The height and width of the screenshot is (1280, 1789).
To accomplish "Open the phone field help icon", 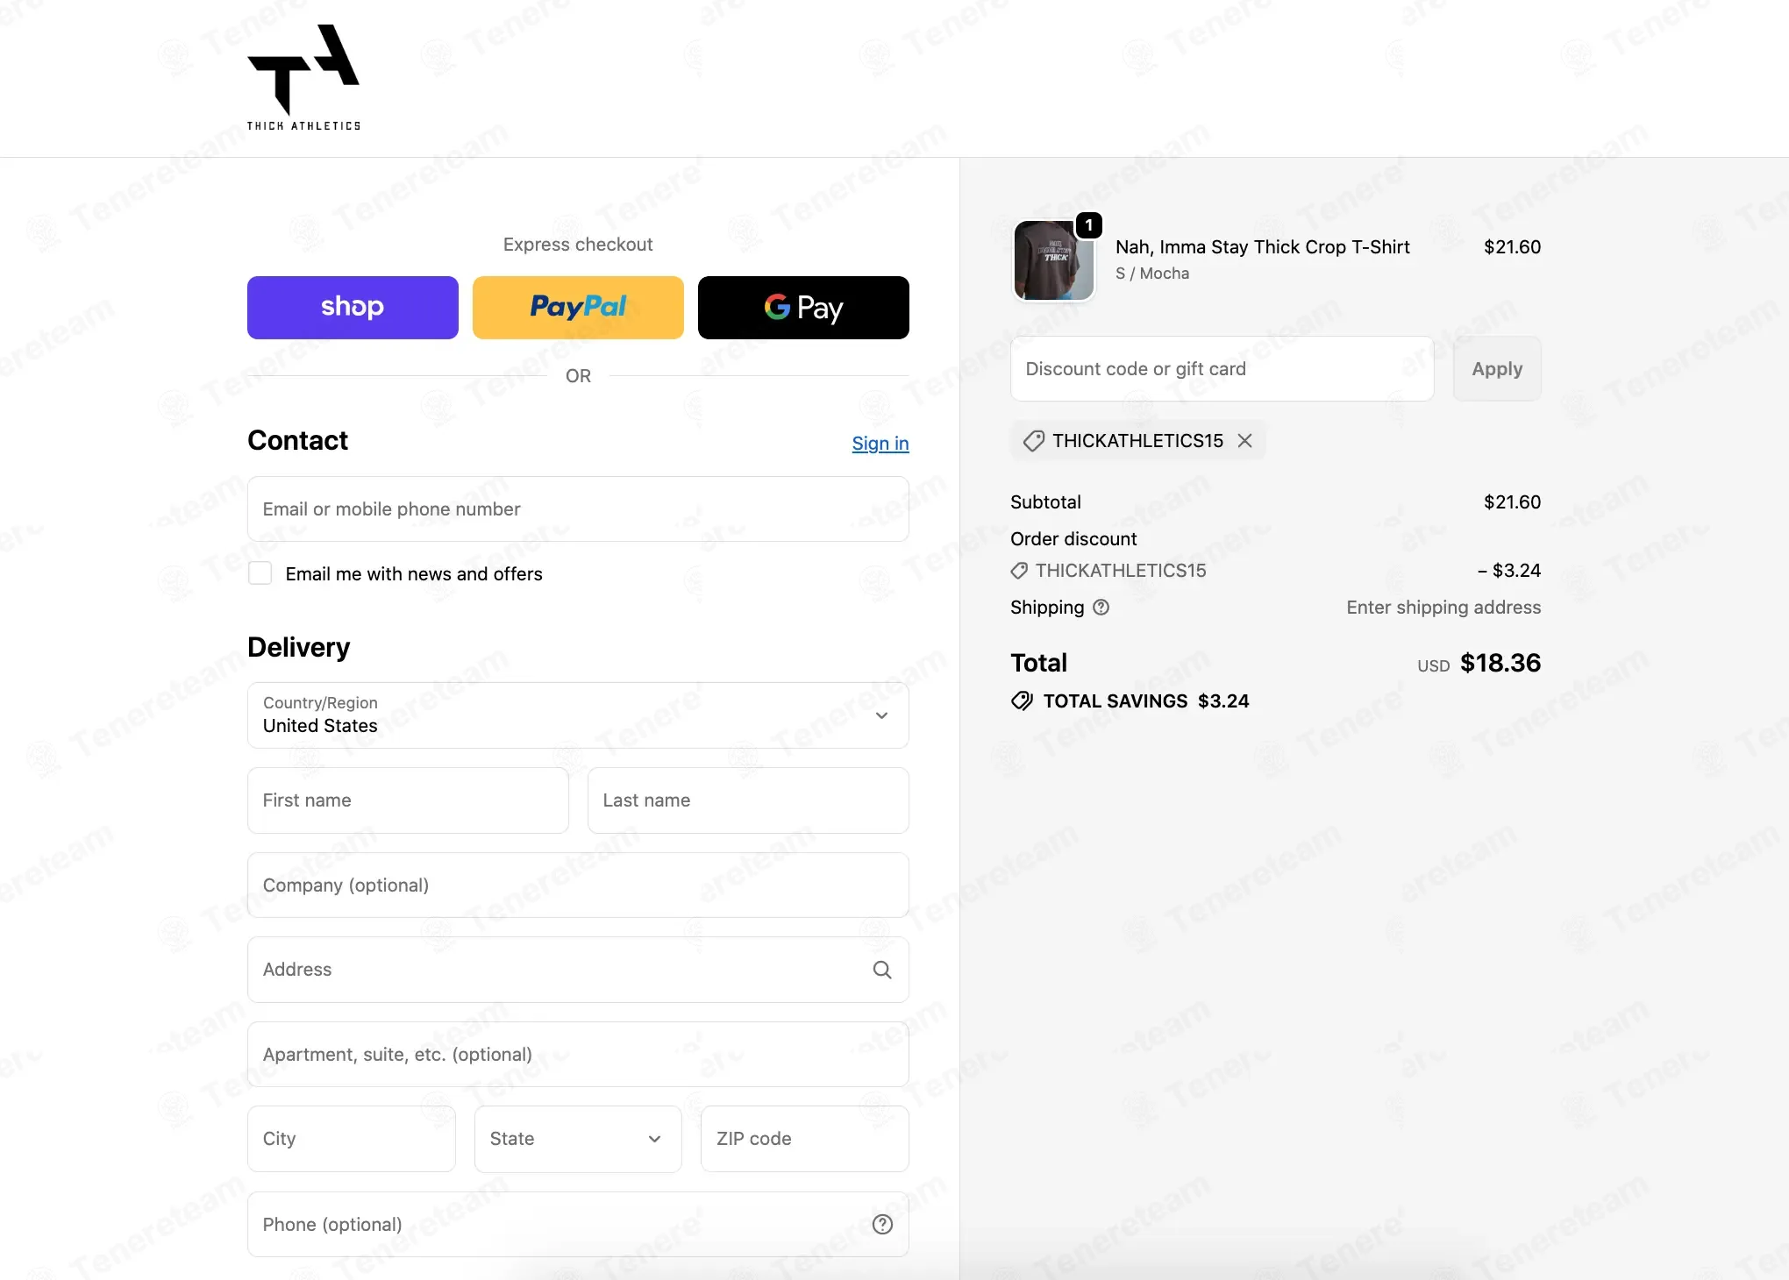I will tap(882, 1225).
